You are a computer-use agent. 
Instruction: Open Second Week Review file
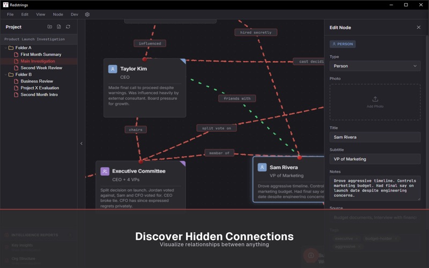pyautogui.click(x=41, y=68)
